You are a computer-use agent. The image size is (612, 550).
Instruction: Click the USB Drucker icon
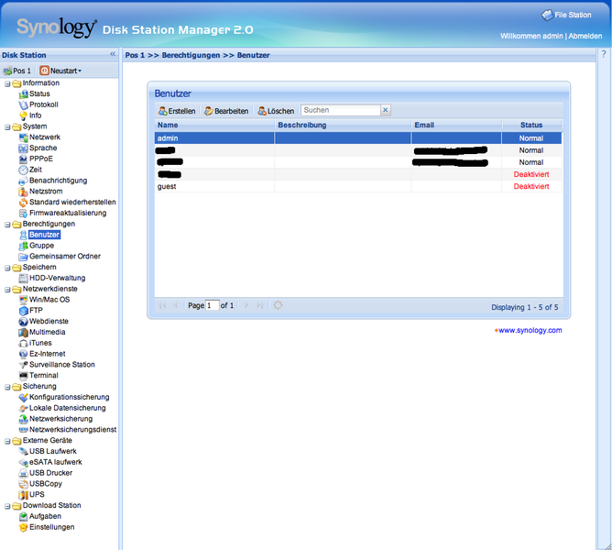tap(23, 473)
